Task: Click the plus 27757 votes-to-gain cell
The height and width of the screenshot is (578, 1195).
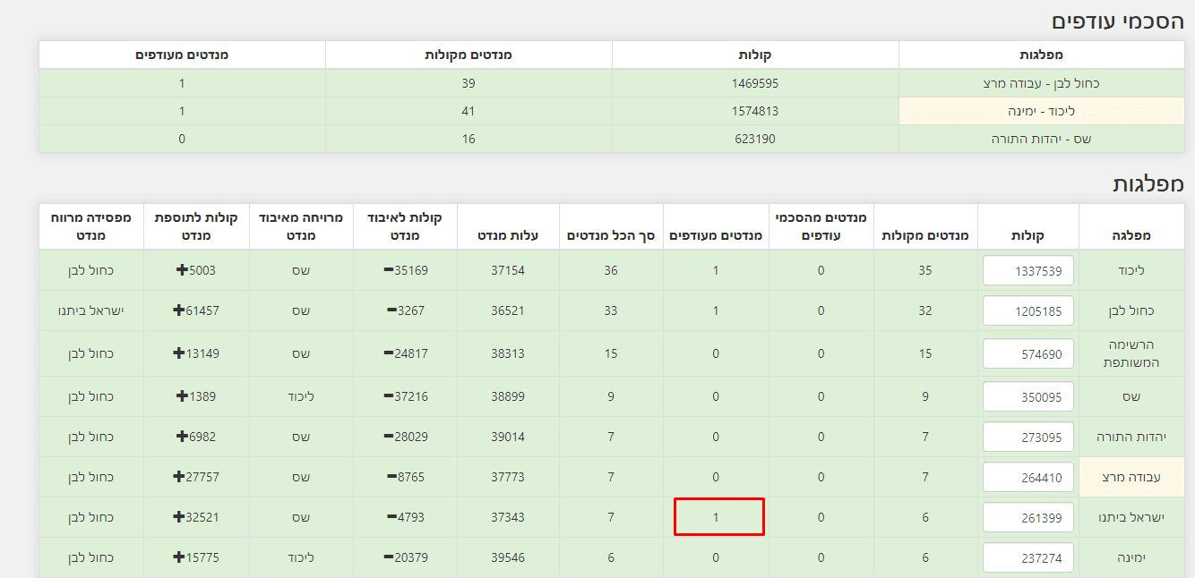Action: 196,477
